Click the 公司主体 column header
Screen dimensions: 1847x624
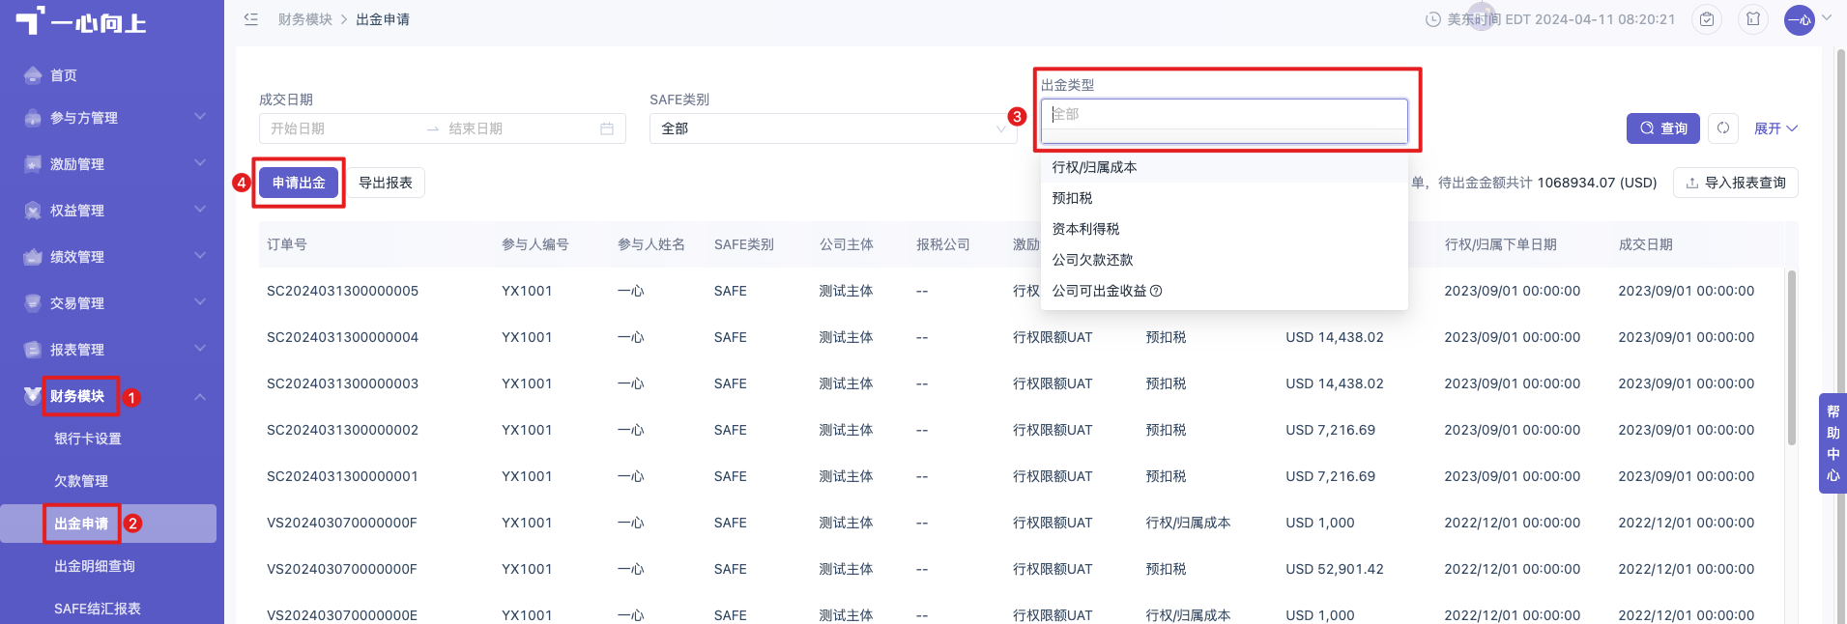point(846,244)
